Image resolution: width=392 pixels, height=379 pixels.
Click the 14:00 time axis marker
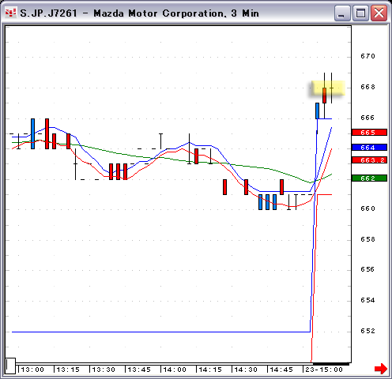pyautogui.click(x=175, y=370)
